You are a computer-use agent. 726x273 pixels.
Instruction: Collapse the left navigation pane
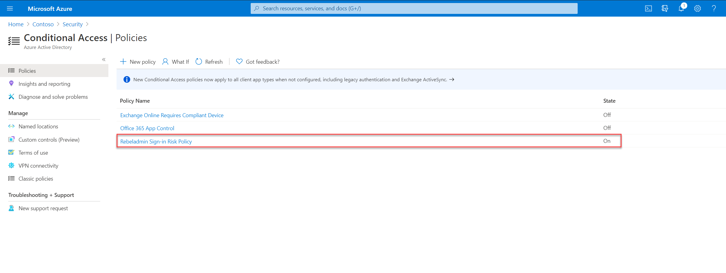coord(104,59)
